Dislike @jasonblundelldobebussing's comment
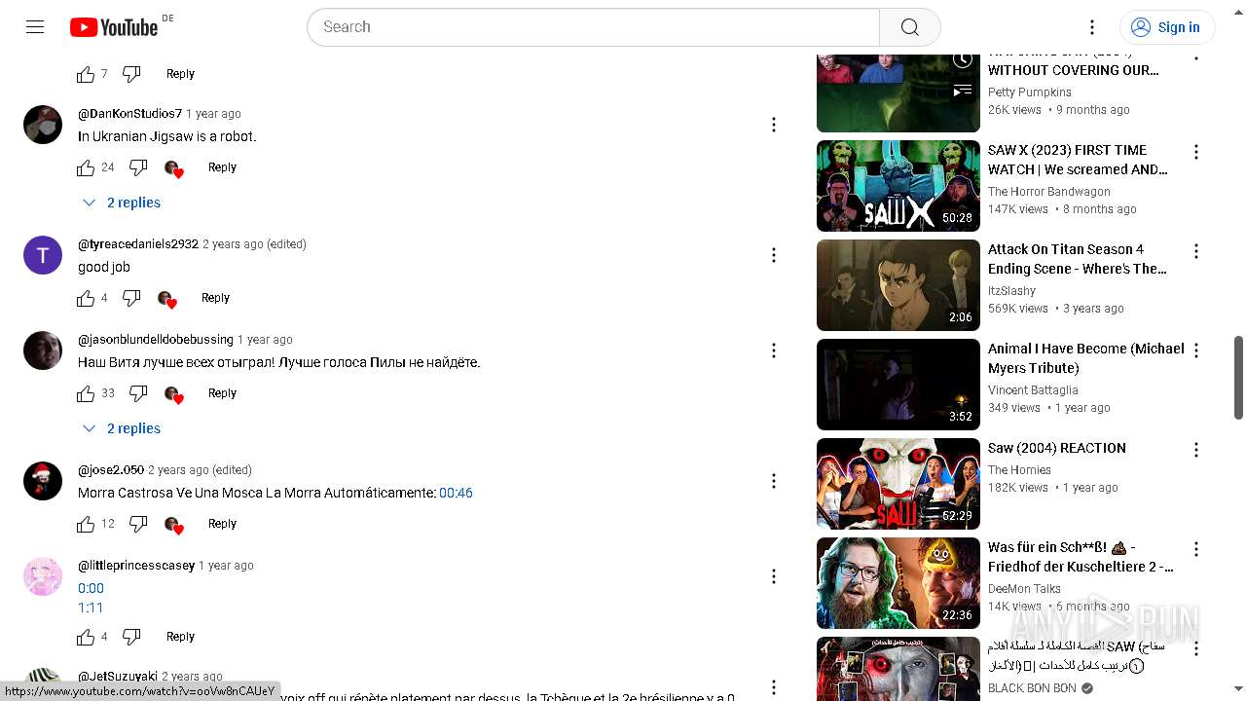The height and width of the screenshot is (701, 1246). pos(138,393)
